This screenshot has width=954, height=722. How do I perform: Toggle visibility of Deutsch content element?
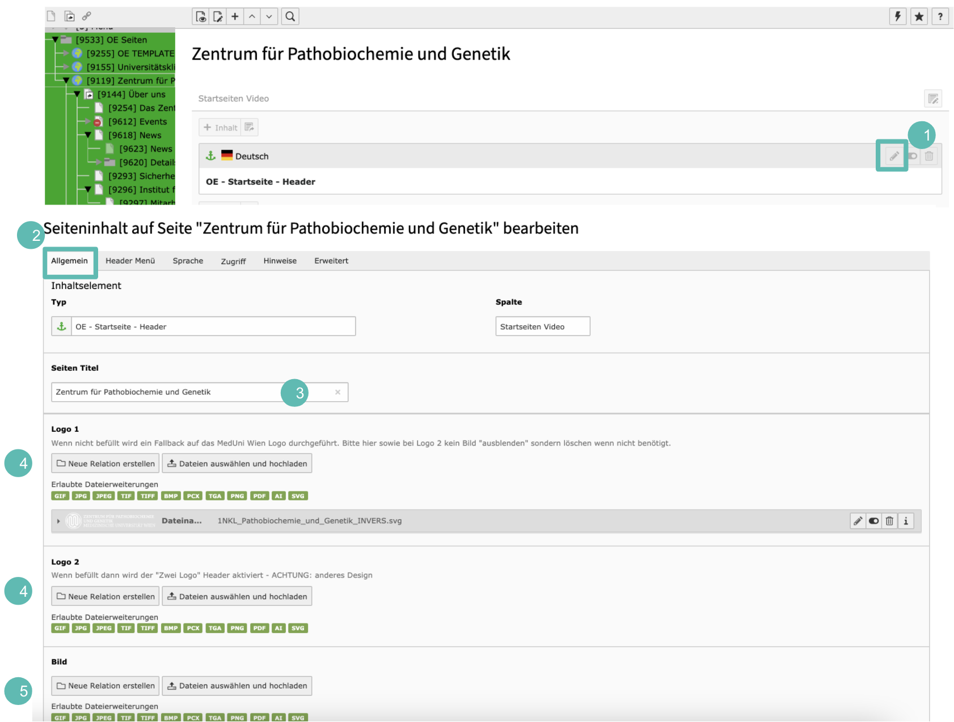point(913,156)
